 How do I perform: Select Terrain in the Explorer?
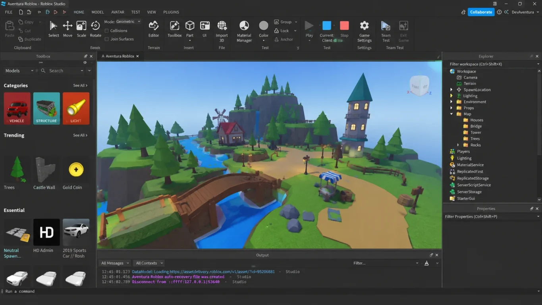pyautogui.click(x=470, y=83)
